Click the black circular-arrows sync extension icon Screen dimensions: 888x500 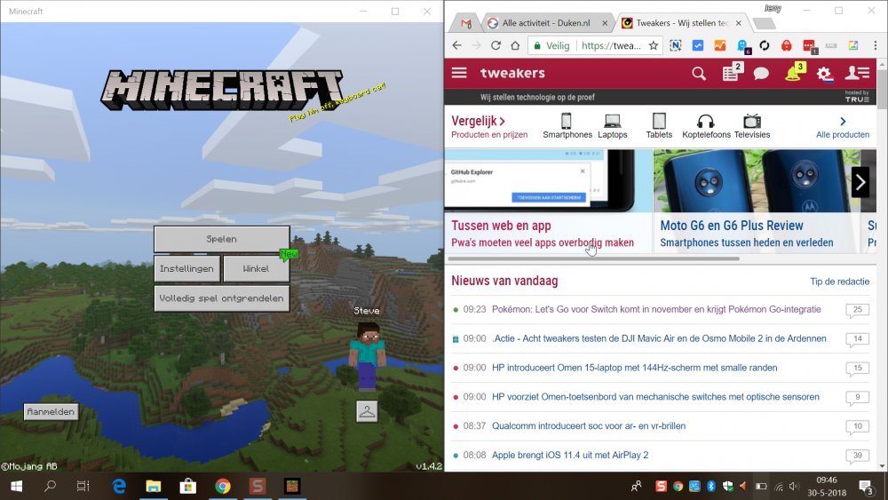pos(765,46)
